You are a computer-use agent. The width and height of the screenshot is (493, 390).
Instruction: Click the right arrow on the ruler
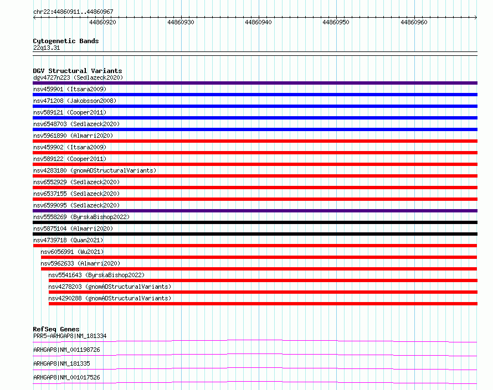click(x=475, y=17)
